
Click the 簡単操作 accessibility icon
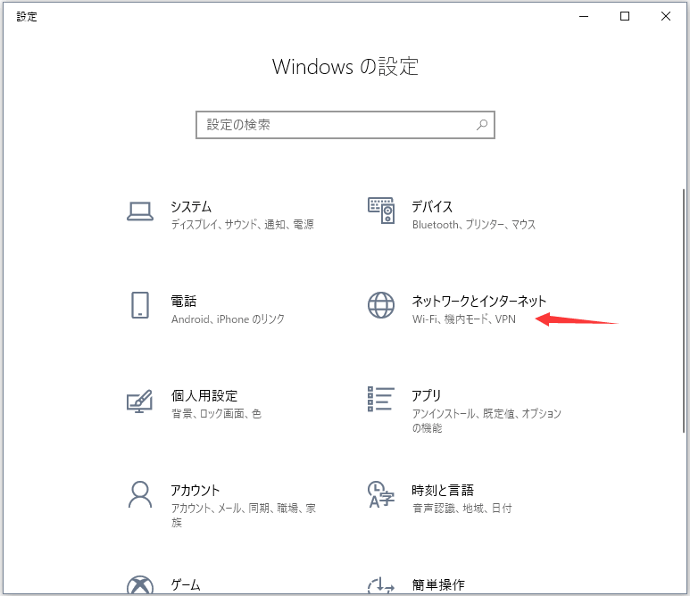(381, 585)
